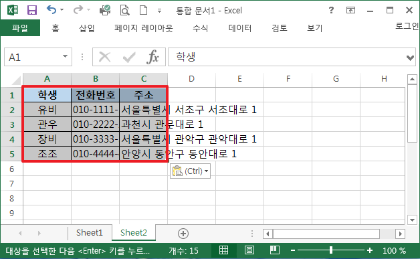Customize the Quick Access Toolbar dropdown
The height and width of the screenshot is (259, 420).
[x=159, y=11]
